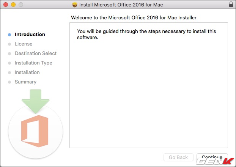Click the gray bullet beside Summary
Viewport: 236px width, 167px height.
[x=9, y=82]
